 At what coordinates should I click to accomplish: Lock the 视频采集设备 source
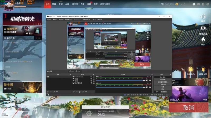click(x=94, y=77)
